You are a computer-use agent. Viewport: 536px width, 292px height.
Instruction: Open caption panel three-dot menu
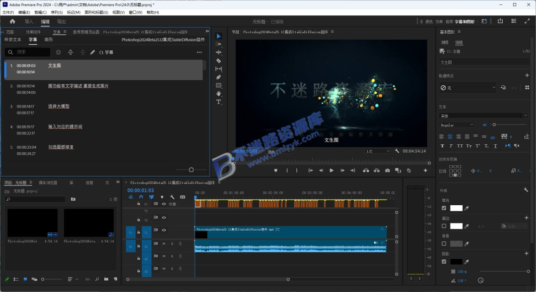tap(200, 52)
